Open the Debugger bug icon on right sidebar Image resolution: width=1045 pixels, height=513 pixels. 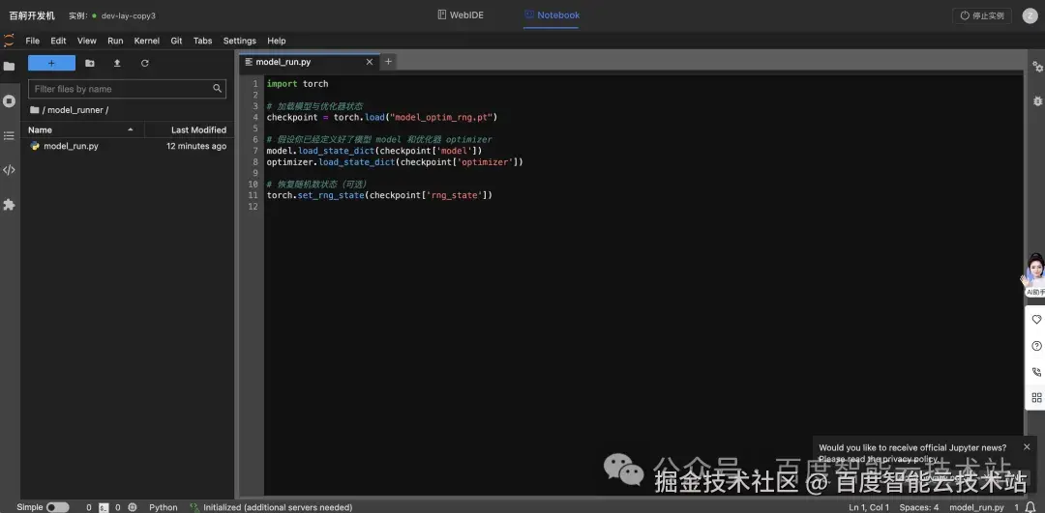click(x=1037, y=101)
